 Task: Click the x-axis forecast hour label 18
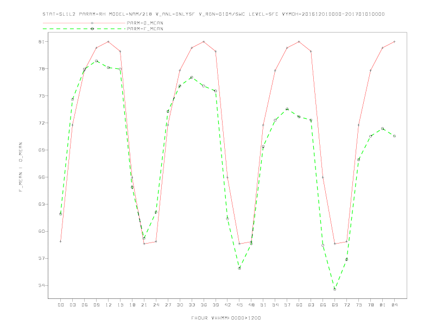pyautogui.click(x=132, y=305)
